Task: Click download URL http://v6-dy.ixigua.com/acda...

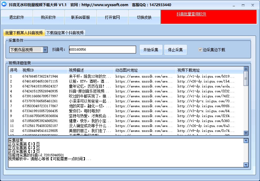Action: click(x=206, y=86)
